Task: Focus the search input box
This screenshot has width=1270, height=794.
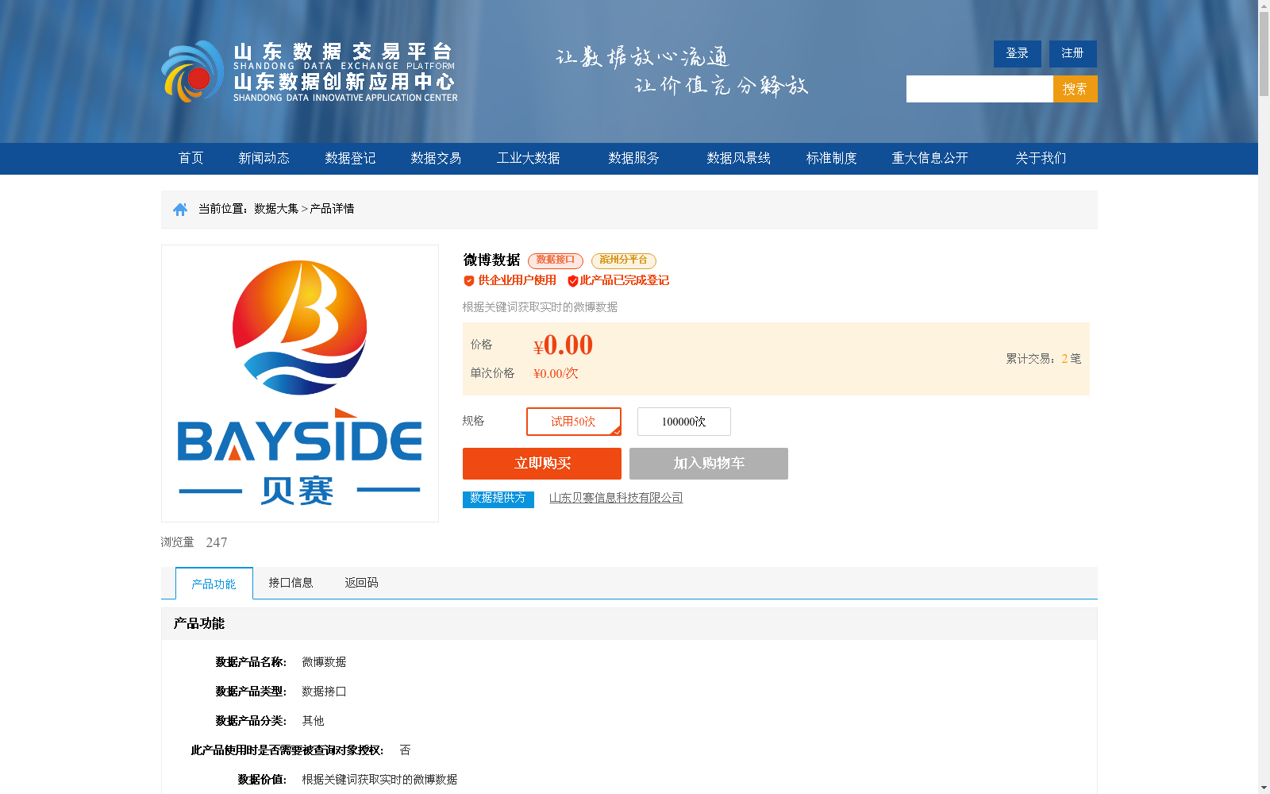Action: [x=979, y=89]
